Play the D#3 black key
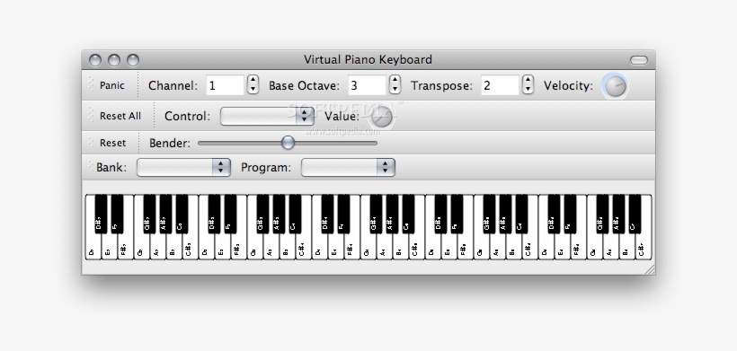This screenshot has width=737, height=351. (x=214, y=214)
